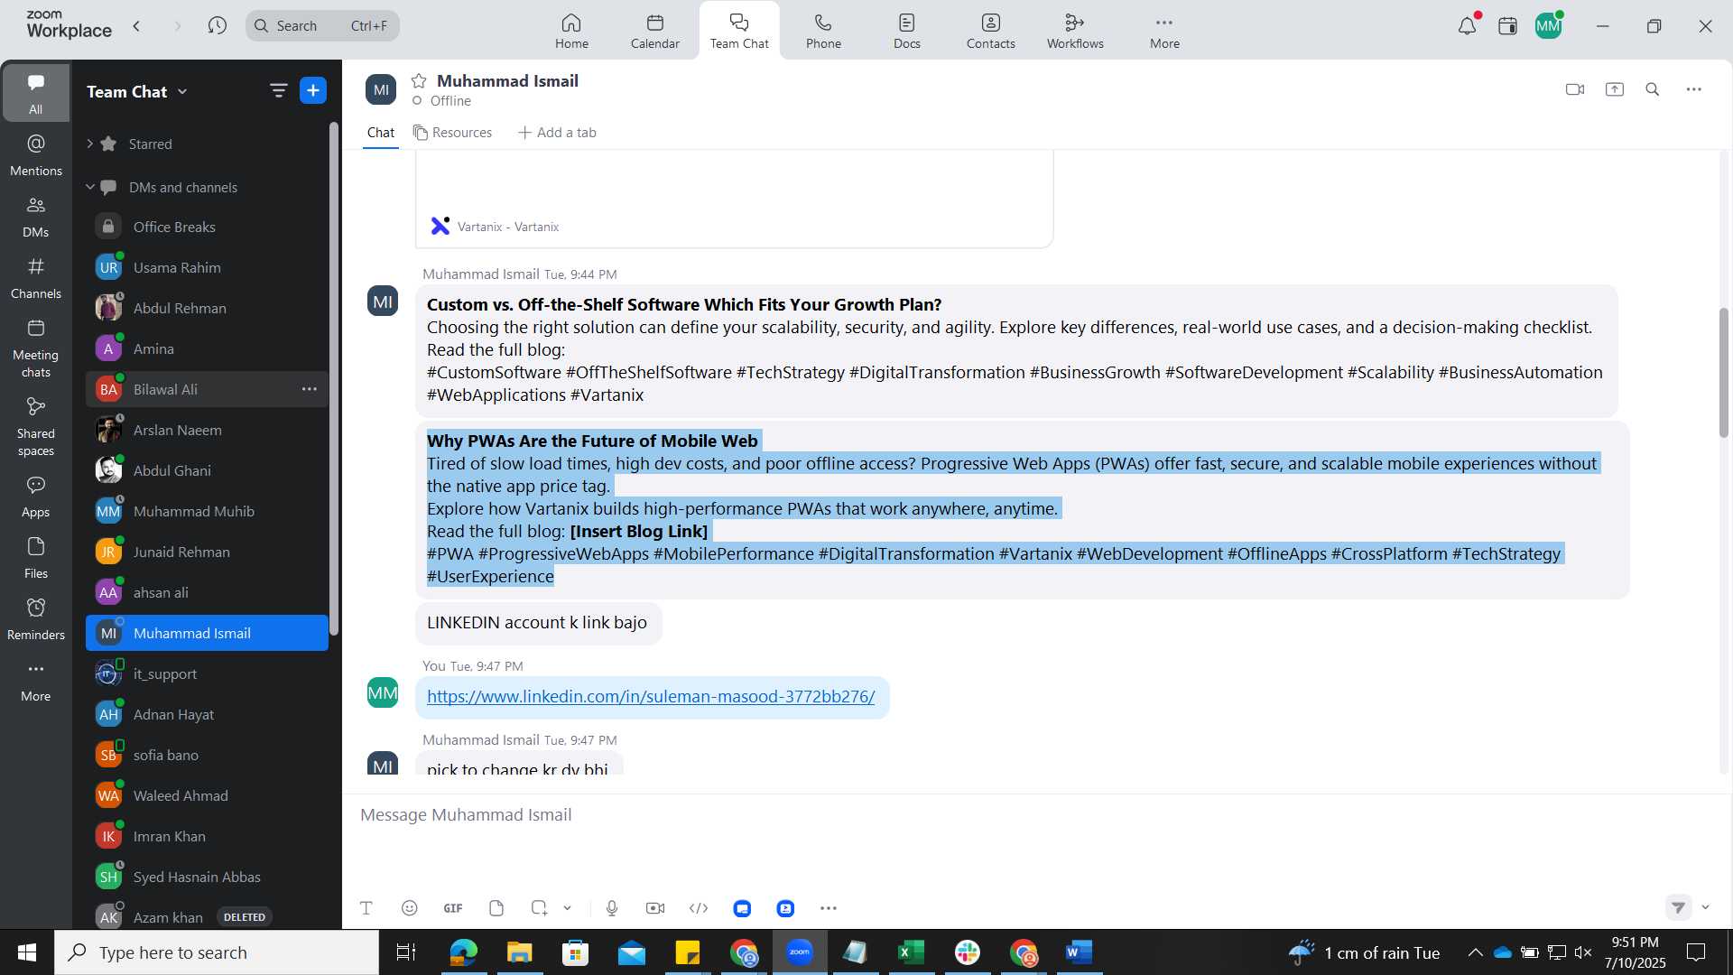Switch to Resources tab

(452, 133)
